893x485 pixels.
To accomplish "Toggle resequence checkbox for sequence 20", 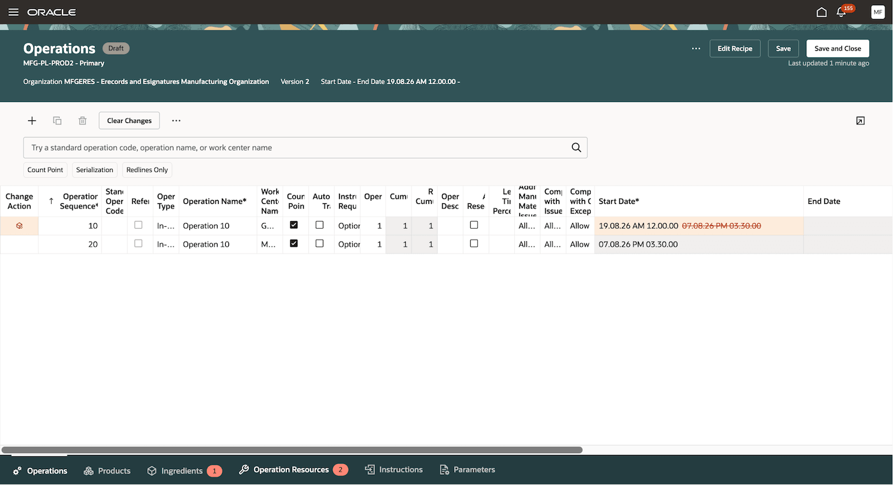I will point(474,243).
